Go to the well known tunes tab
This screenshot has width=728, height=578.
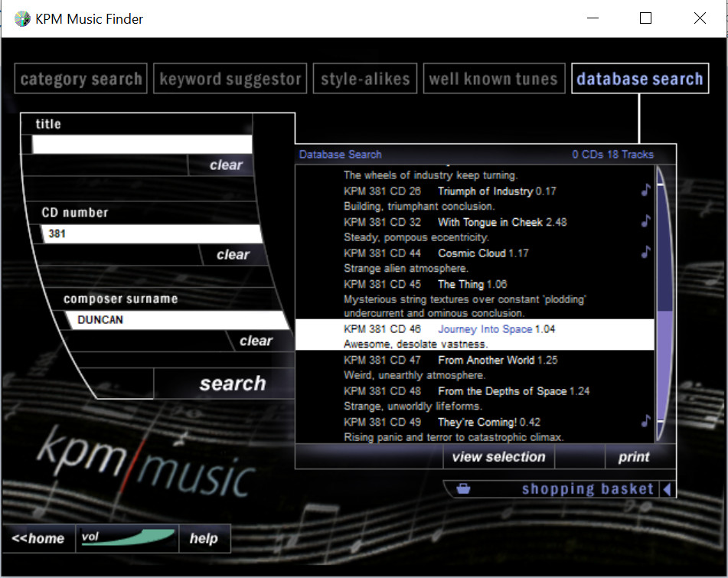(494, 78)
